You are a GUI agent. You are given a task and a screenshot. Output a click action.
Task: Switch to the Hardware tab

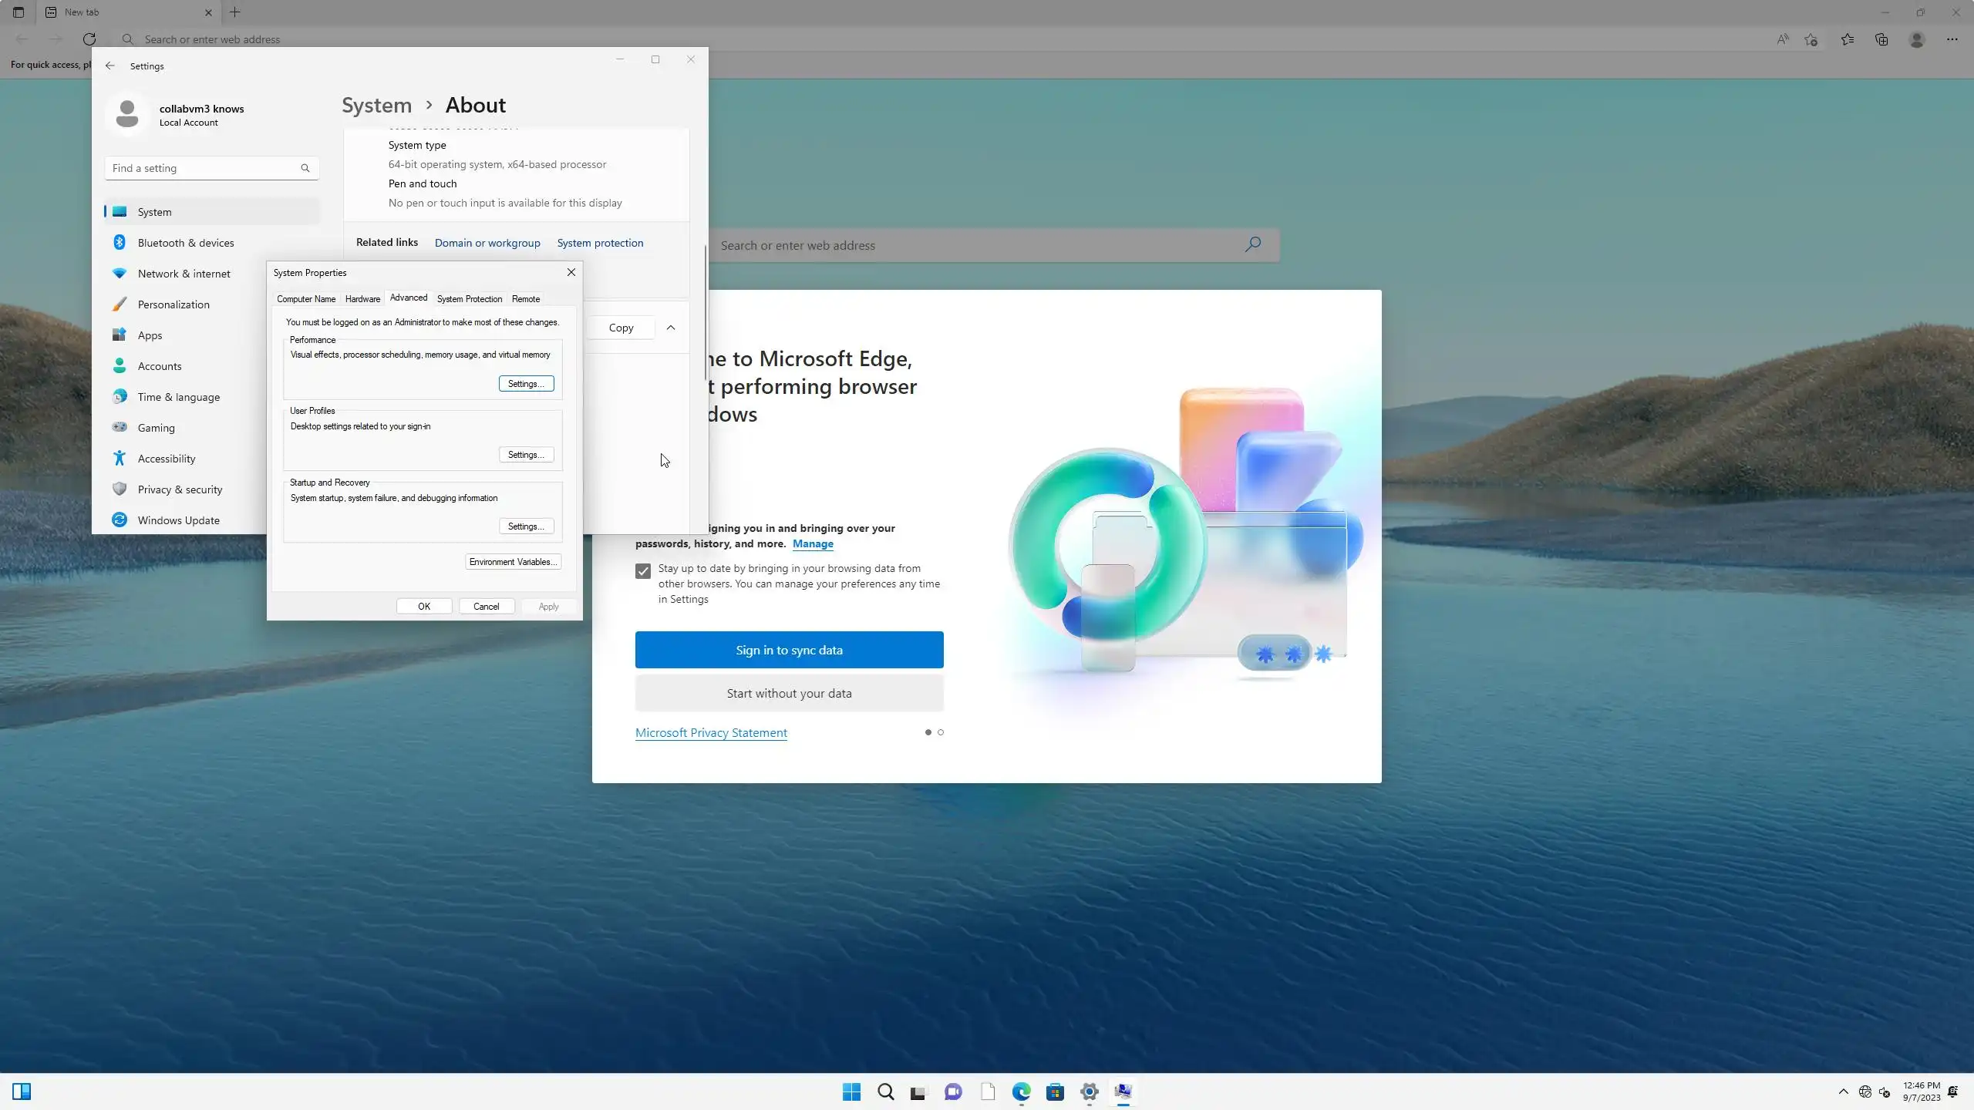(x=362, y=299)
